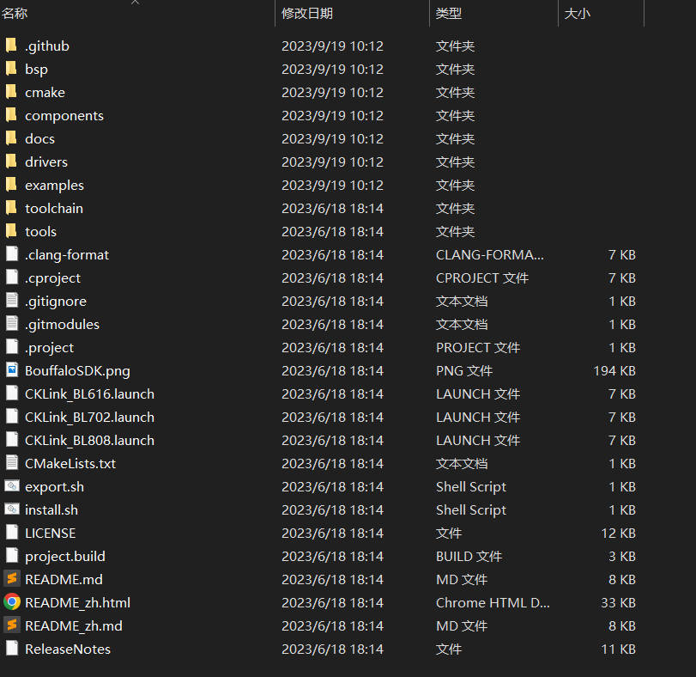The width and height of the screenshot is (696, 677).
Task: Click the docs folder icon
Action: point(11,138)
